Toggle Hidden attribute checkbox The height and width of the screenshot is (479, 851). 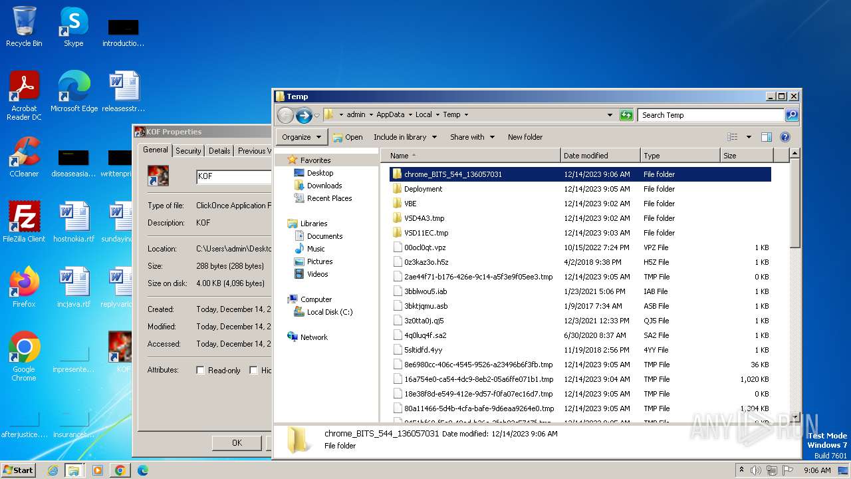pos(253,371)
